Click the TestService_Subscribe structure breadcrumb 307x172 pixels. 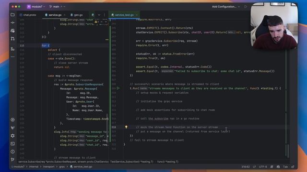tap(131, 161)
